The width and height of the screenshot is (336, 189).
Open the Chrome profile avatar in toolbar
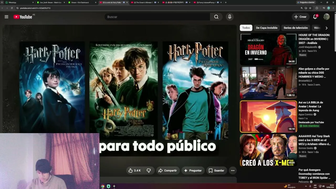[329, 8]
